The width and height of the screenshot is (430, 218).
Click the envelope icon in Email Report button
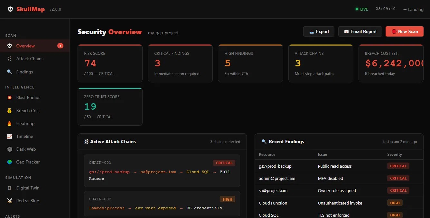(x=346, y=31)
